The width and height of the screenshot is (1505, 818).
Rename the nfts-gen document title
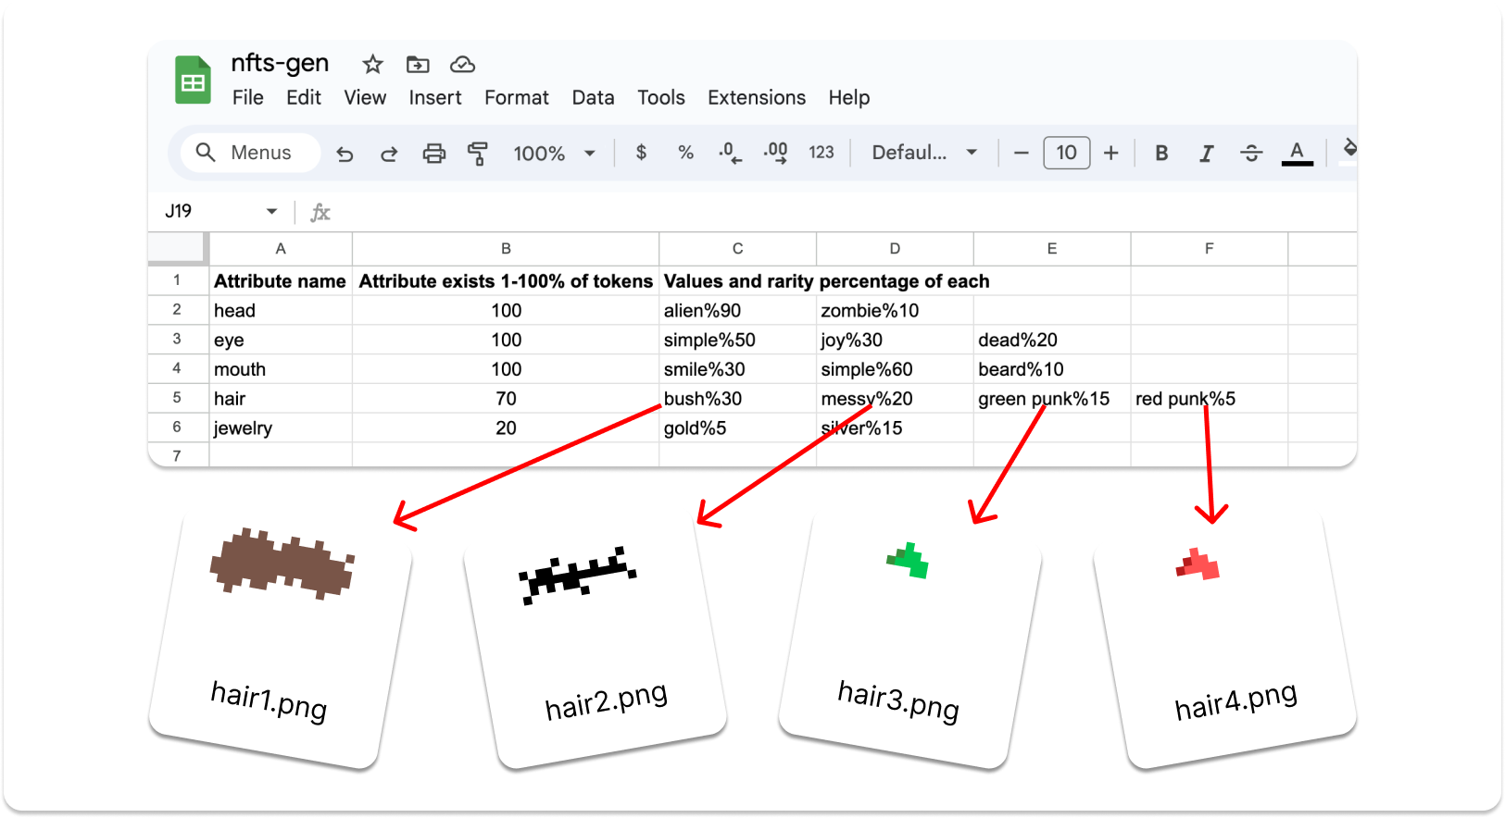coord(280,63)
